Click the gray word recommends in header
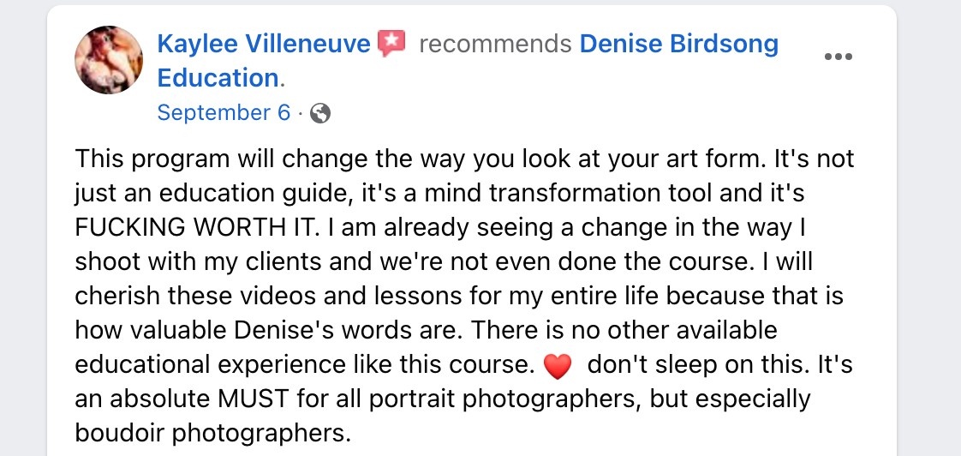Image resolution: width=961 pixels, height=456 pixels. tap(495, 43)
